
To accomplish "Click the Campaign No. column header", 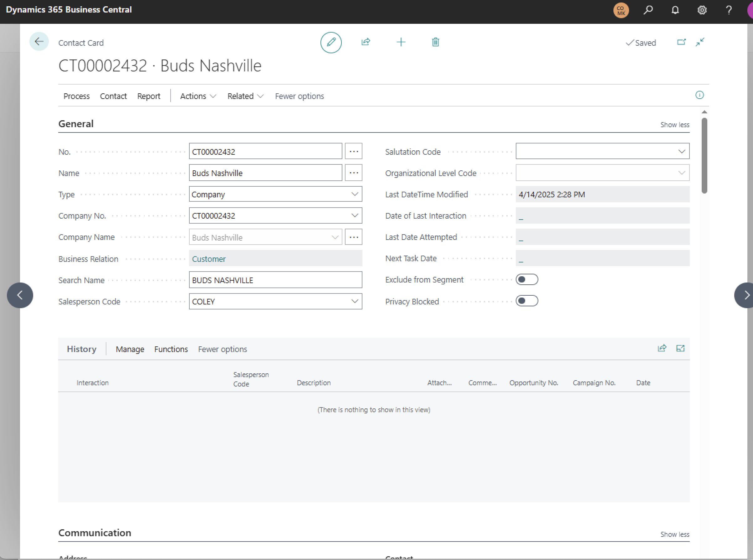I will coord(594,383).
